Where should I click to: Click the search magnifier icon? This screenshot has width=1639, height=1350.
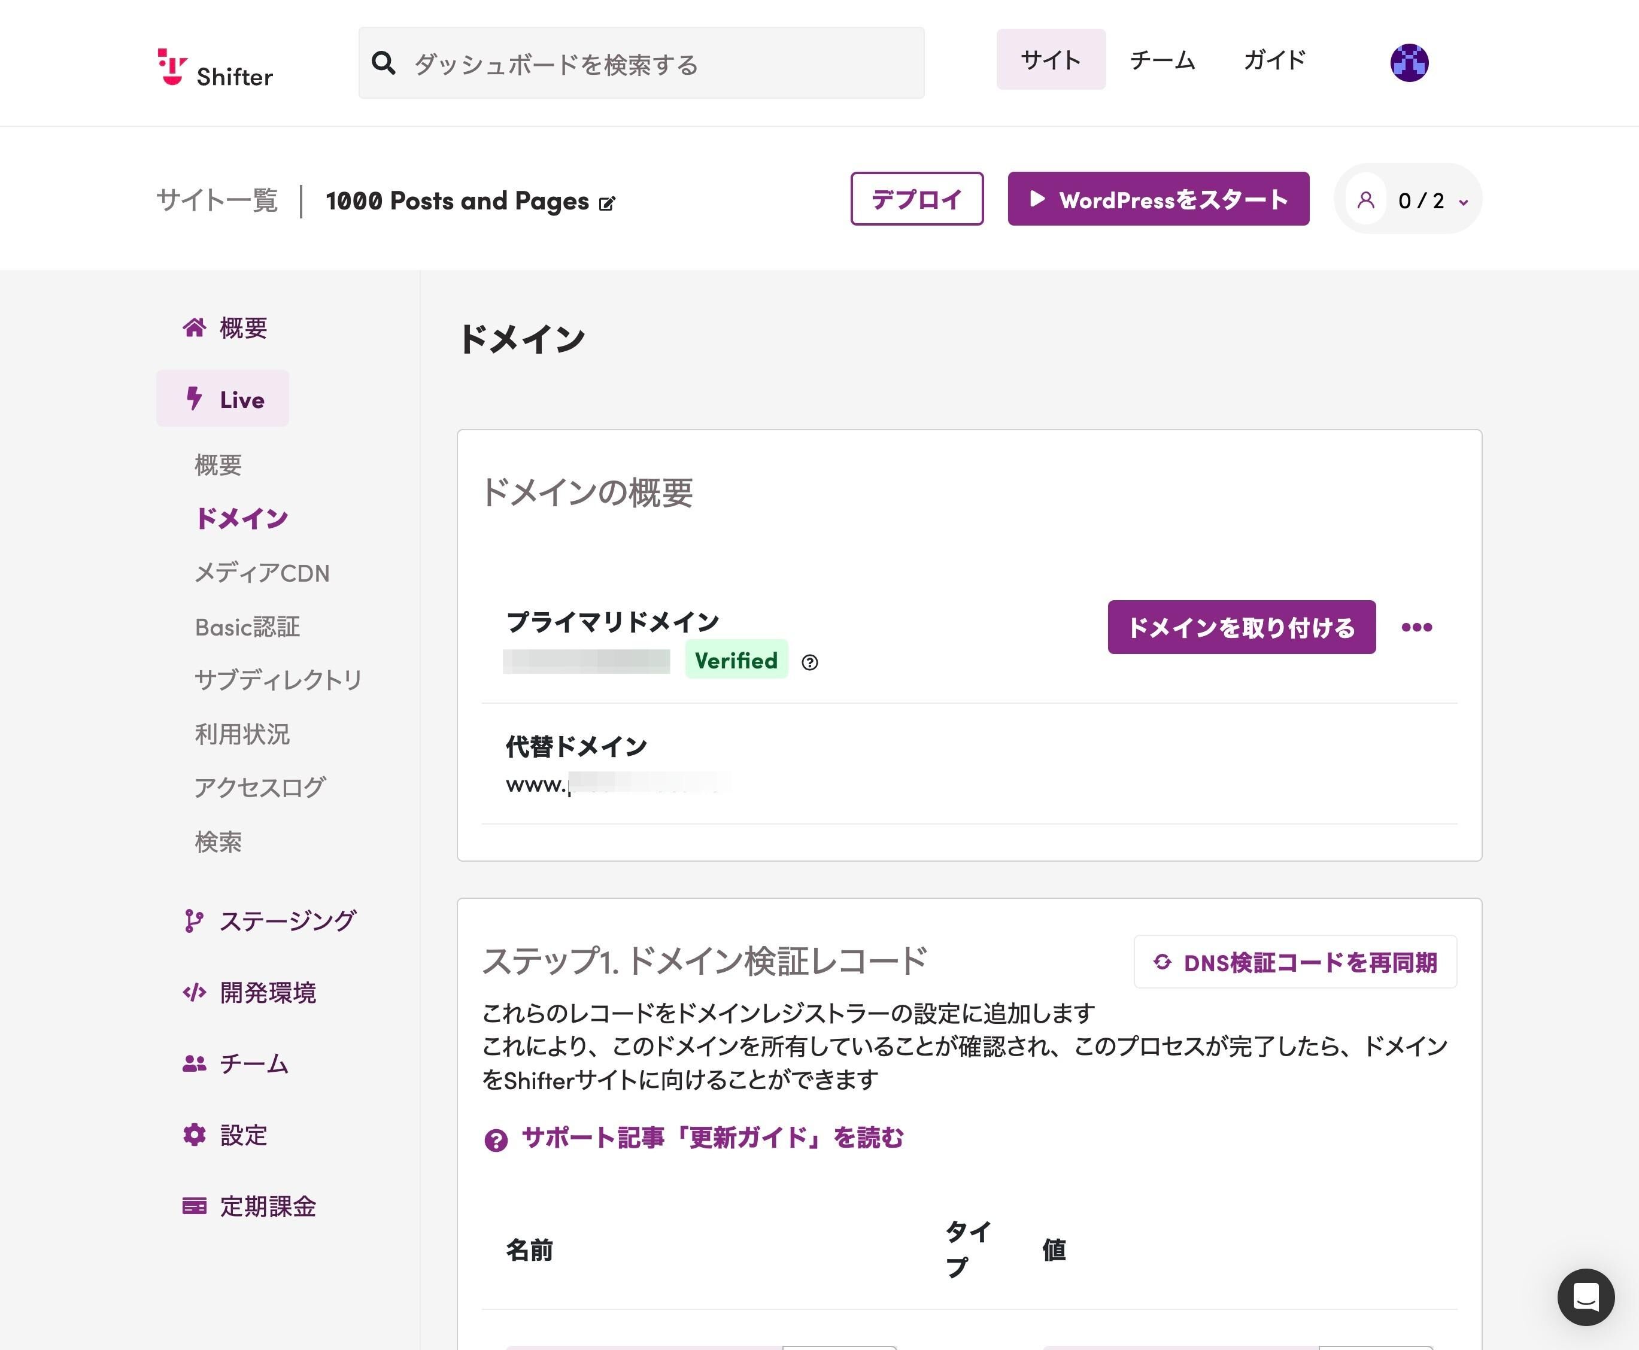(x=384, y=63)
